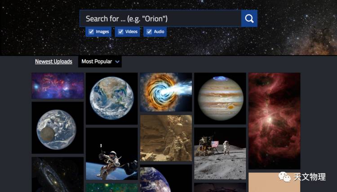Open the spacewalking astronaut photo

pos(112,154)
